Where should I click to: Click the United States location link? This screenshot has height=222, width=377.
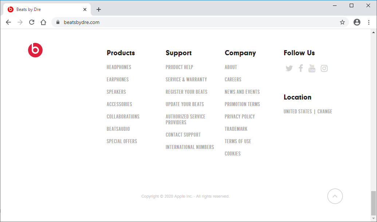coord(298,112)
